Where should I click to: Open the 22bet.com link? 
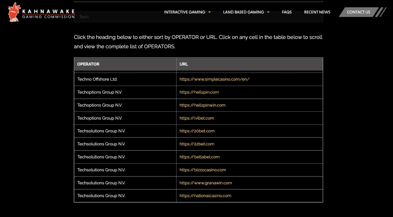coord(197,144)
